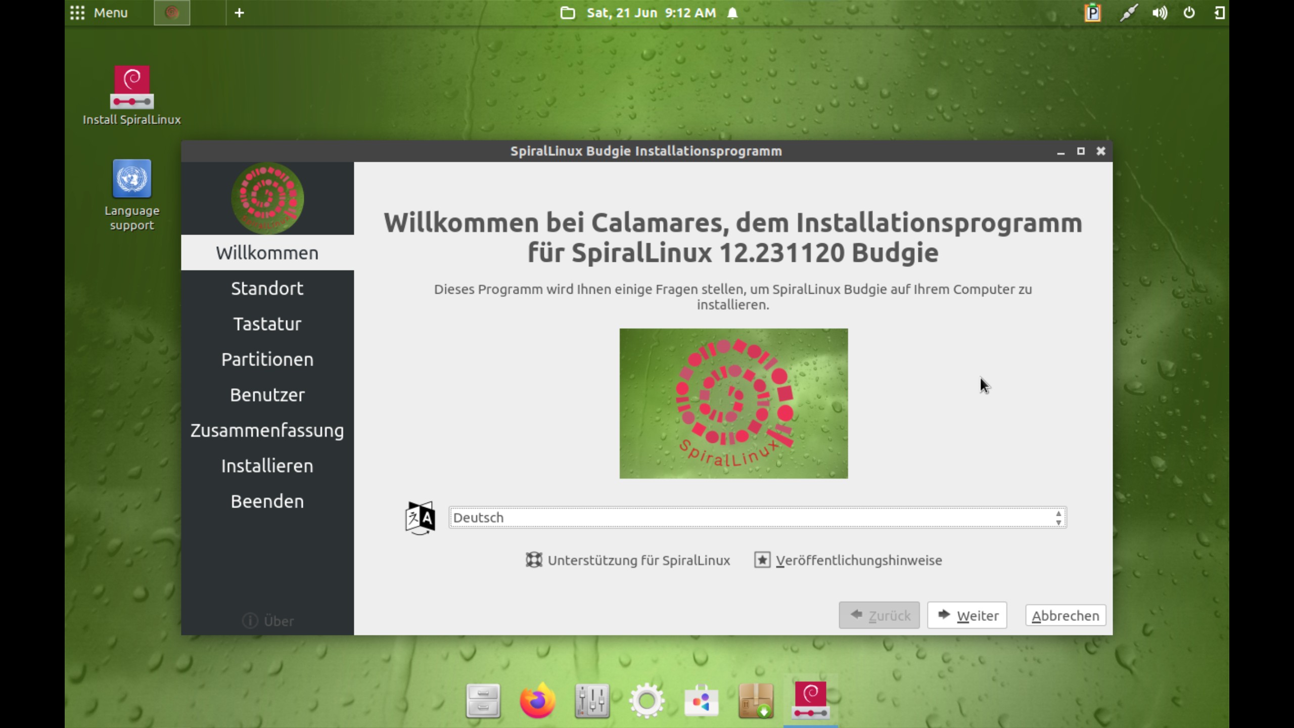Select the Standort step in the sidebar
This screenshot has height=728, width=1294.
point(267,288)
